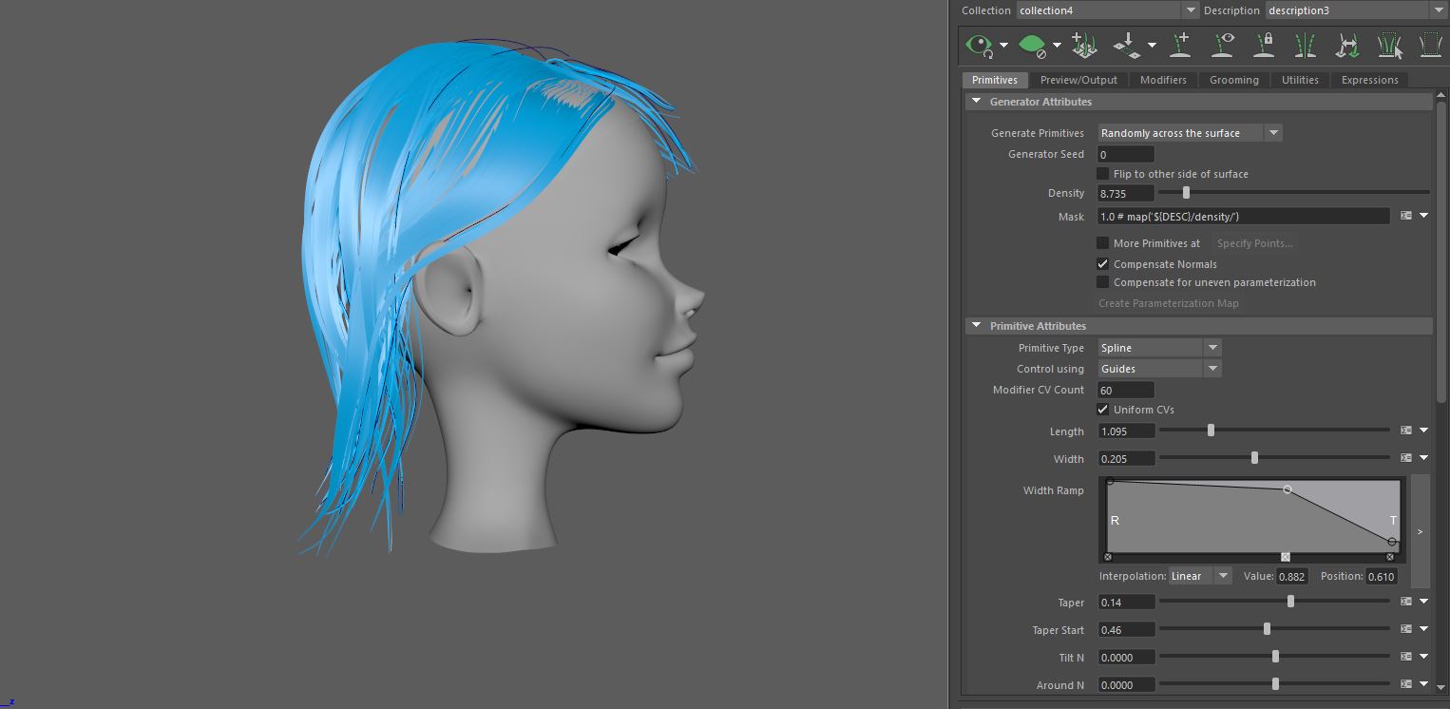Open the Grooming tab
The image size is (1450, 709).
click(x=1233, y=80)
